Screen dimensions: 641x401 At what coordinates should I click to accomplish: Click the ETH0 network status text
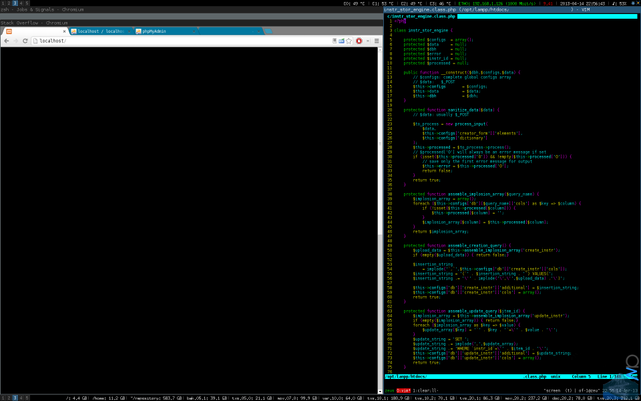pos(497,3)
